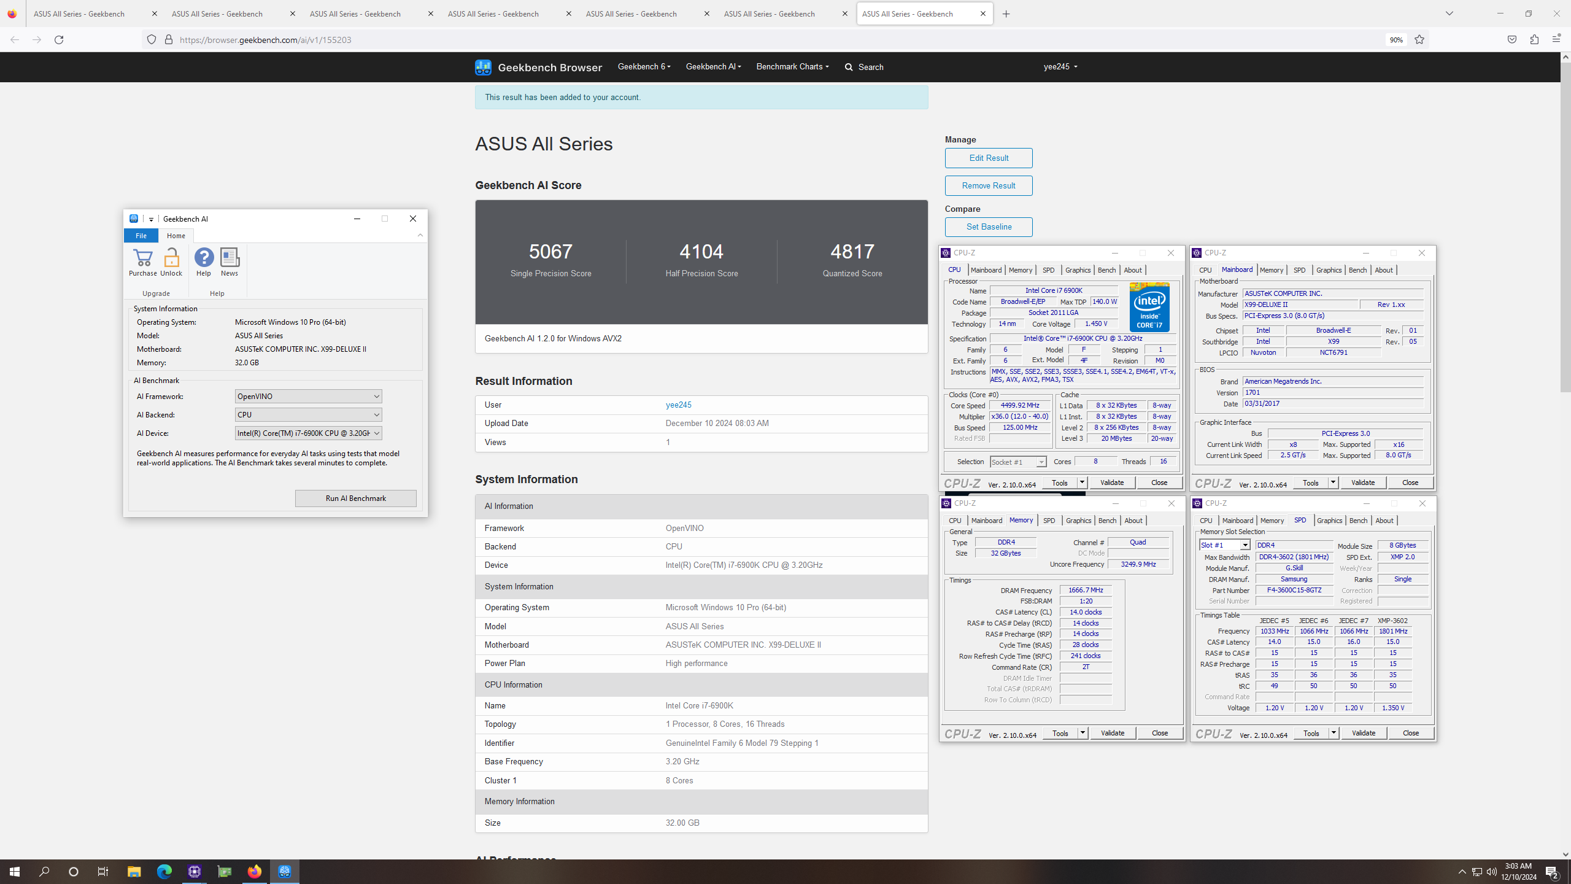
Task: Reload the page in Firefox
Action: pos(59,40)
